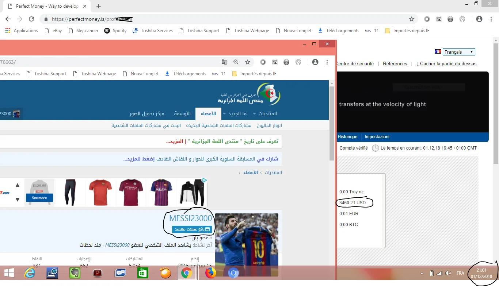Open Firefox from the taskbar
Image resolution: width=499 pixels, height=286 pixels.
point(210,273)
